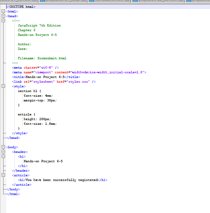Click the opening <body> tag text
210x213 pixels.
[12, 147]
